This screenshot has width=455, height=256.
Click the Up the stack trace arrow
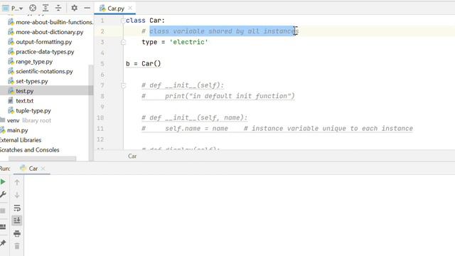click(x=17, y=182)
